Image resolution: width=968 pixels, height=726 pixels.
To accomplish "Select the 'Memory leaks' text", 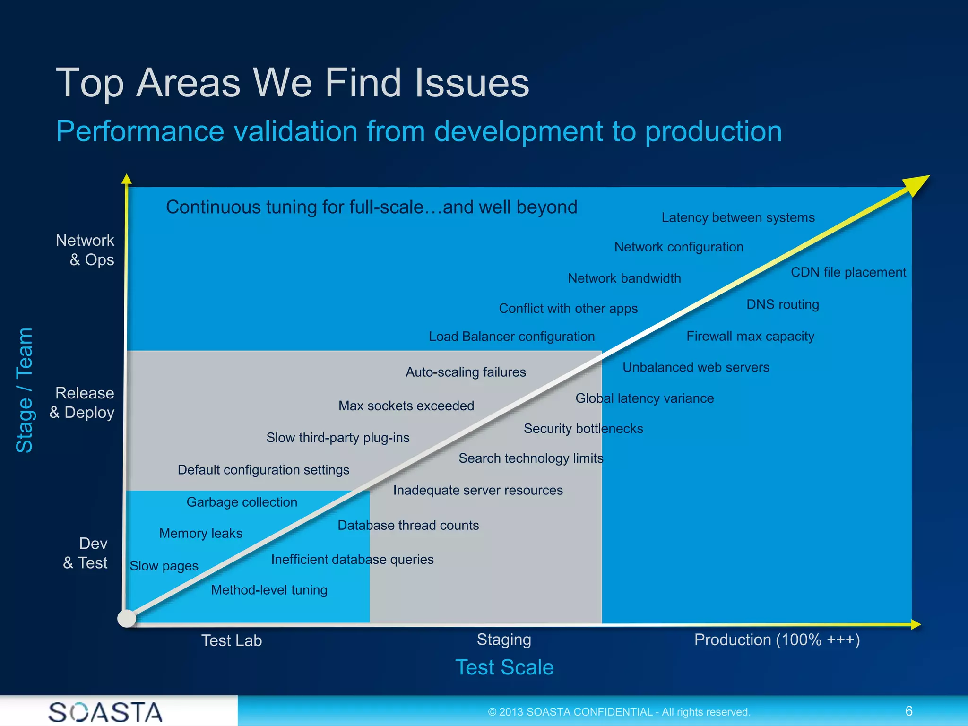I will (201, 533).
